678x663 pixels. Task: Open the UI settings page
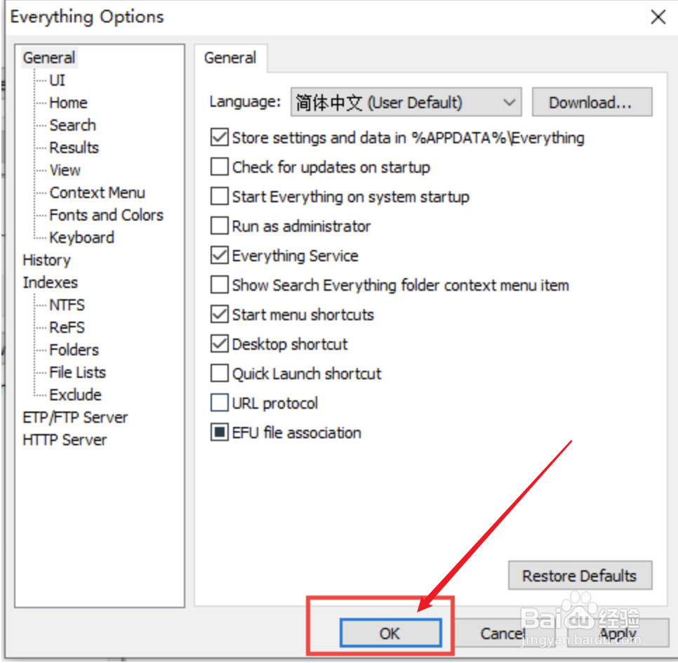tap(57, 81)
